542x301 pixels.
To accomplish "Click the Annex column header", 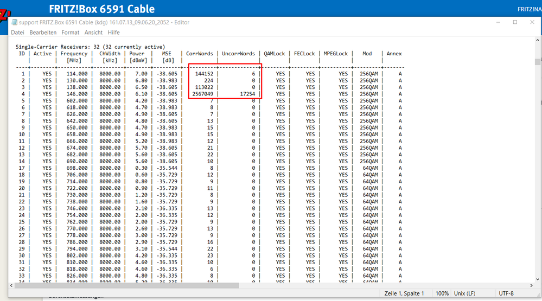I will click(394, 54).
